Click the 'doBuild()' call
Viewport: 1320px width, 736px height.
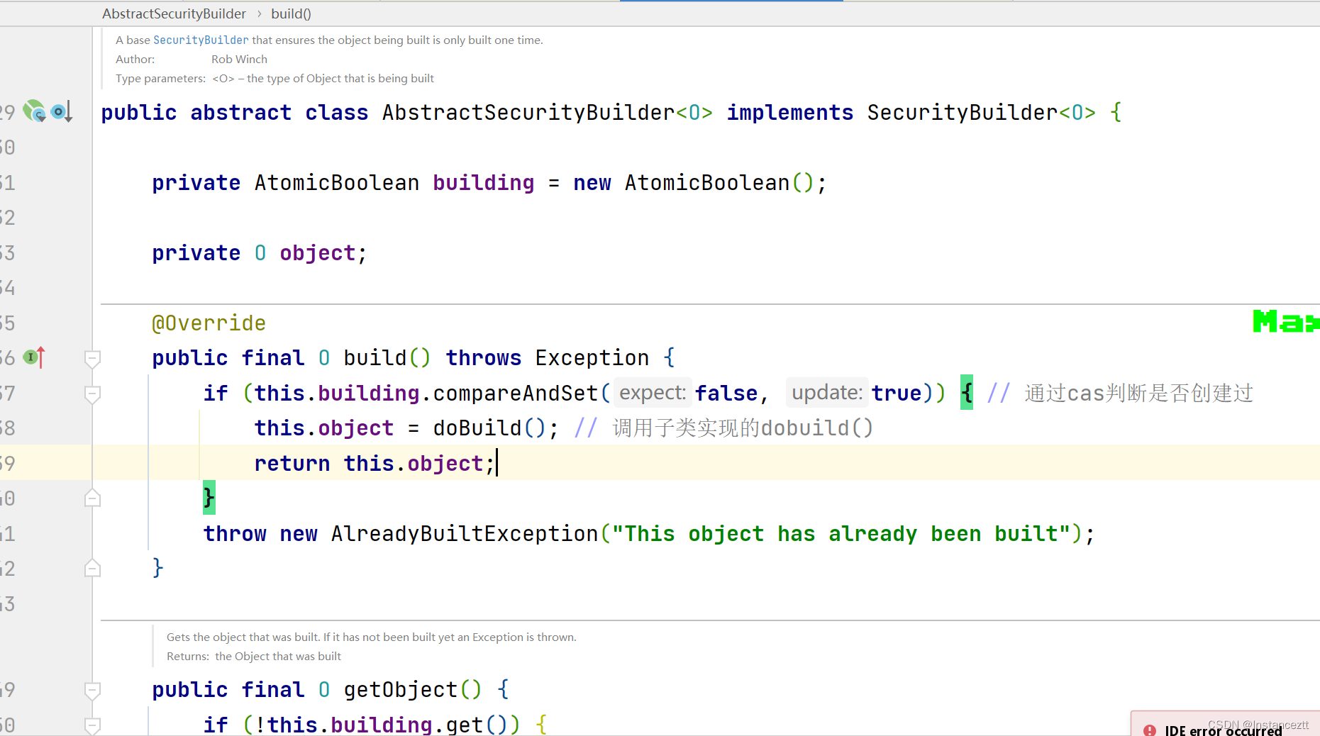[x=489, y=428]
